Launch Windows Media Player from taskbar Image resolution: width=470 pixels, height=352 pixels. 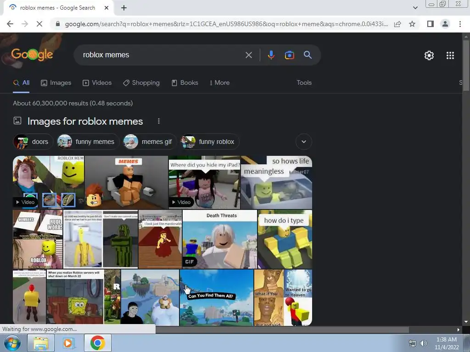[x=68, y=343]
